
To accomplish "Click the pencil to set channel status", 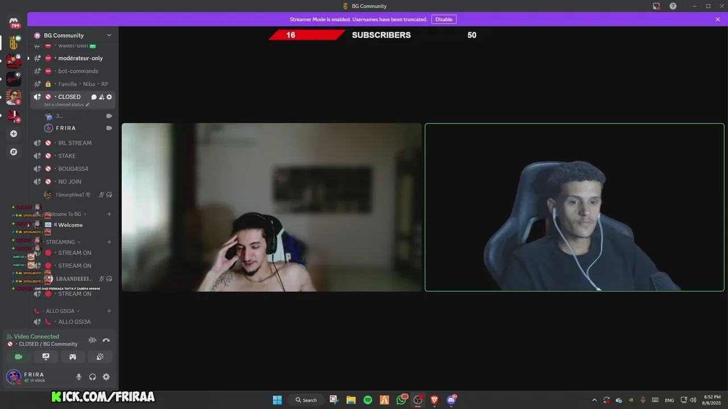I will 88,105.
